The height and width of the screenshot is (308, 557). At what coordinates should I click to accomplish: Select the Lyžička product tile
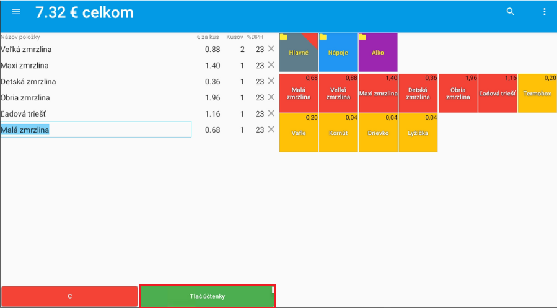pos(418,133)
